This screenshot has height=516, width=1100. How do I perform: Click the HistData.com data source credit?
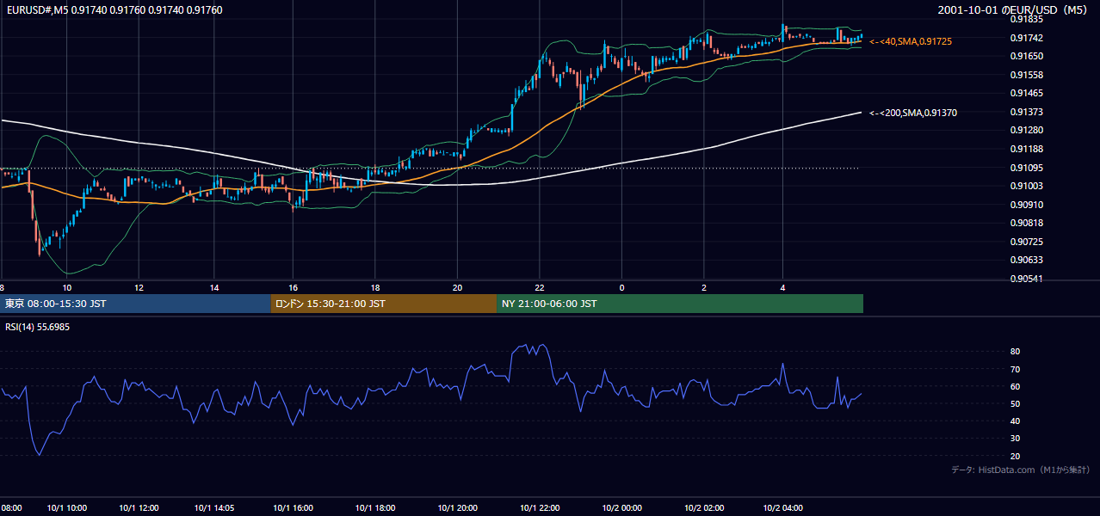[x=1020, y=470]
